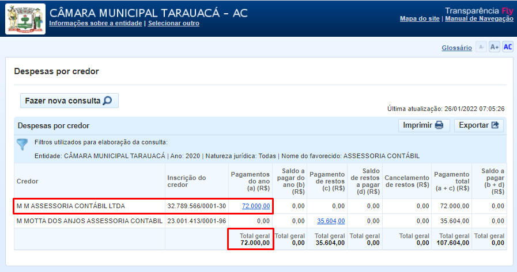Open the Manual de Navegação link
Image resolution: width=517 pixels, height=272 pixels.
[479, 19]
